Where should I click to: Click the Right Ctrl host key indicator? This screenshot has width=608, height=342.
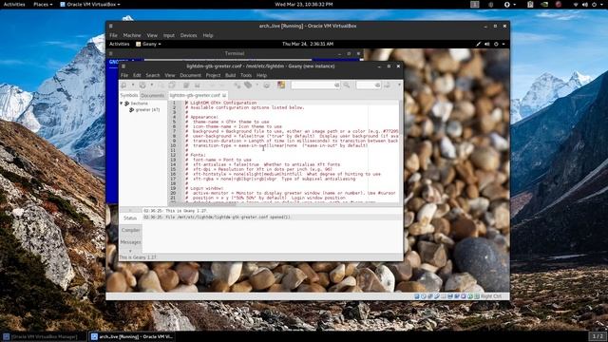[x=490, y=296]
